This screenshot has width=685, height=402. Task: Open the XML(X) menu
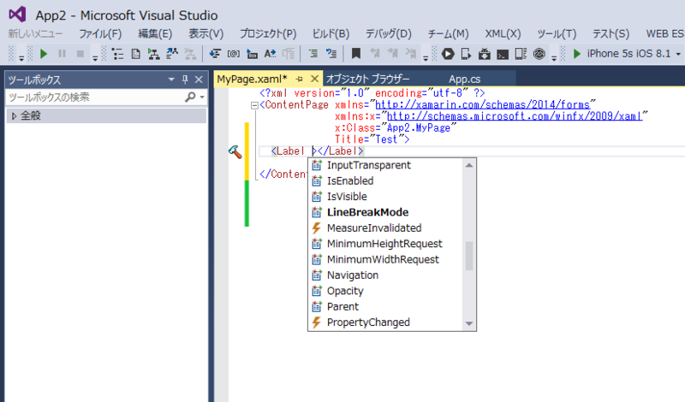coord(503,33)
